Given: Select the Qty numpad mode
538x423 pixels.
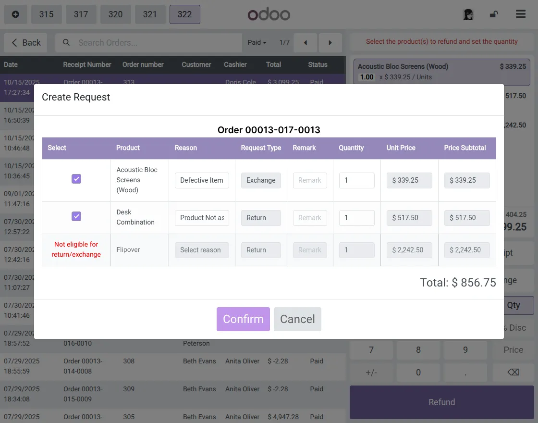Looking at the screenshot, I should (518, 305).
